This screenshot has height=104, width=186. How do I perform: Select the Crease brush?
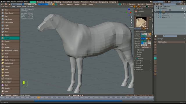pyautogui.click(x=10, y=35)
